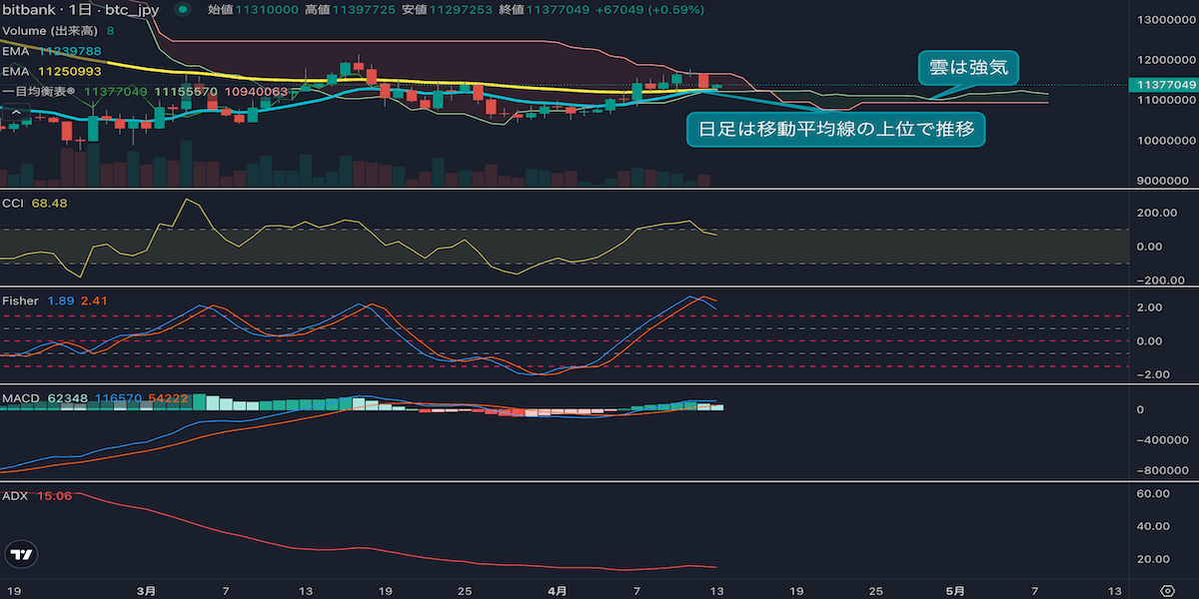Click the TradingView logo icon

coord(20,554)
